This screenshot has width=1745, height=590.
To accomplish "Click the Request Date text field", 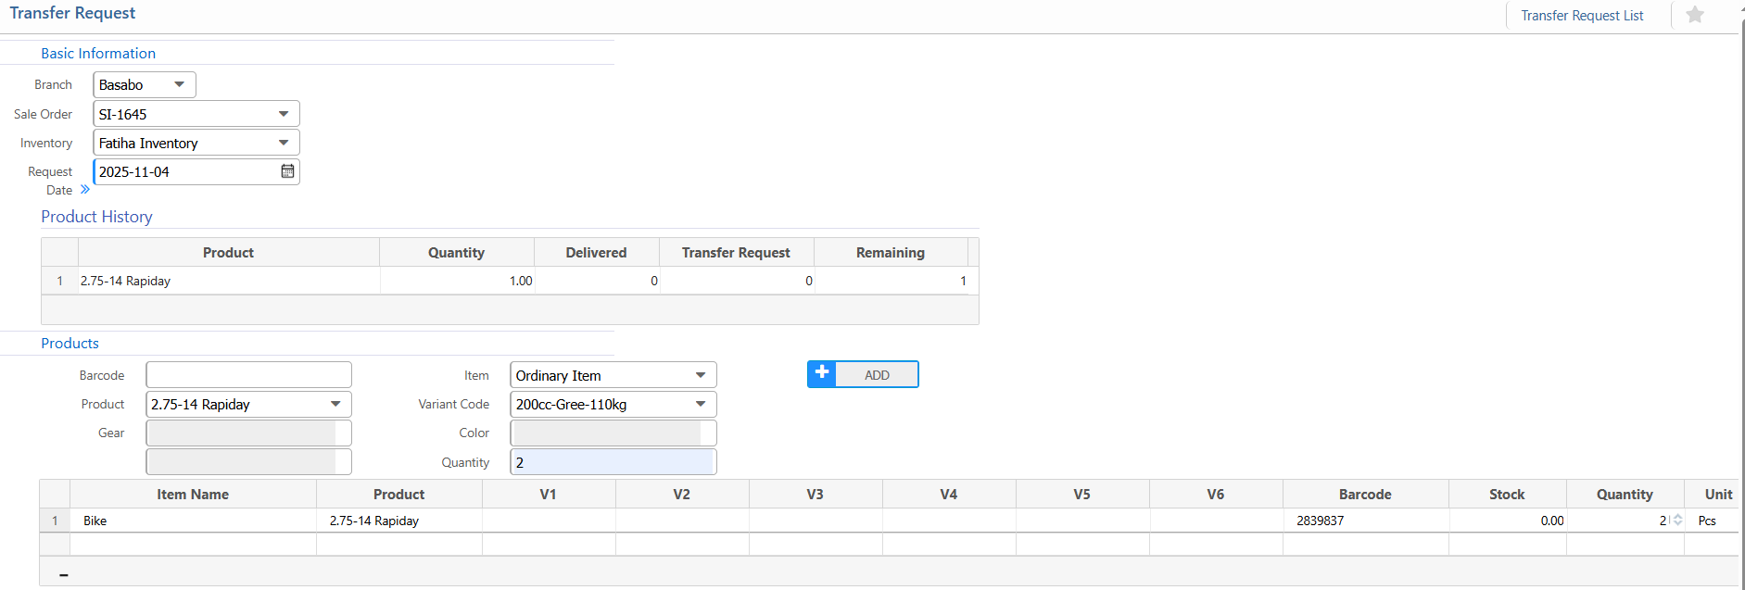I will point(185,171).
